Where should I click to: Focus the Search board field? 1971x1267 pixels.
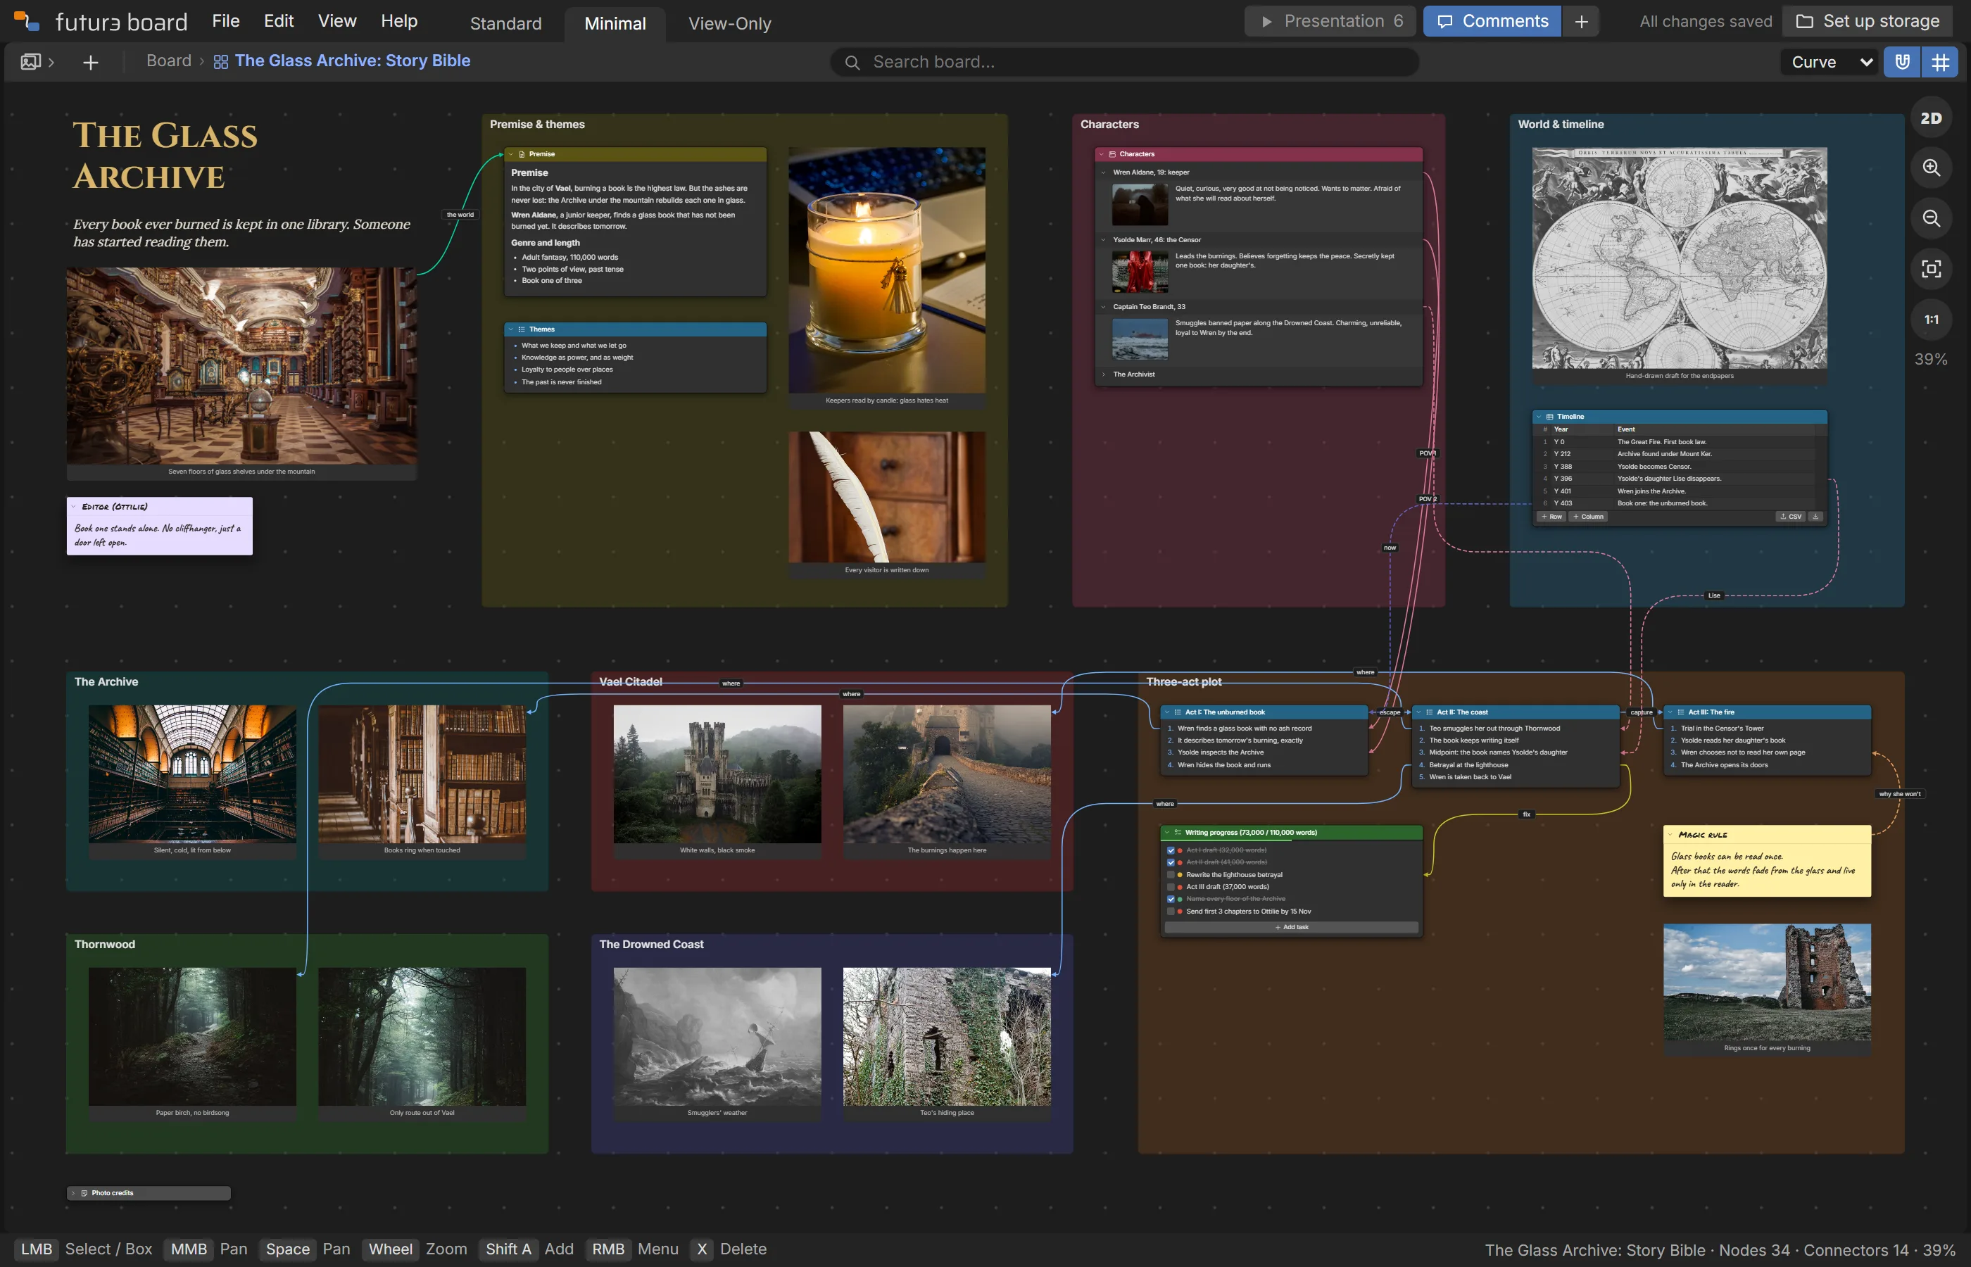coord(1124,63)
